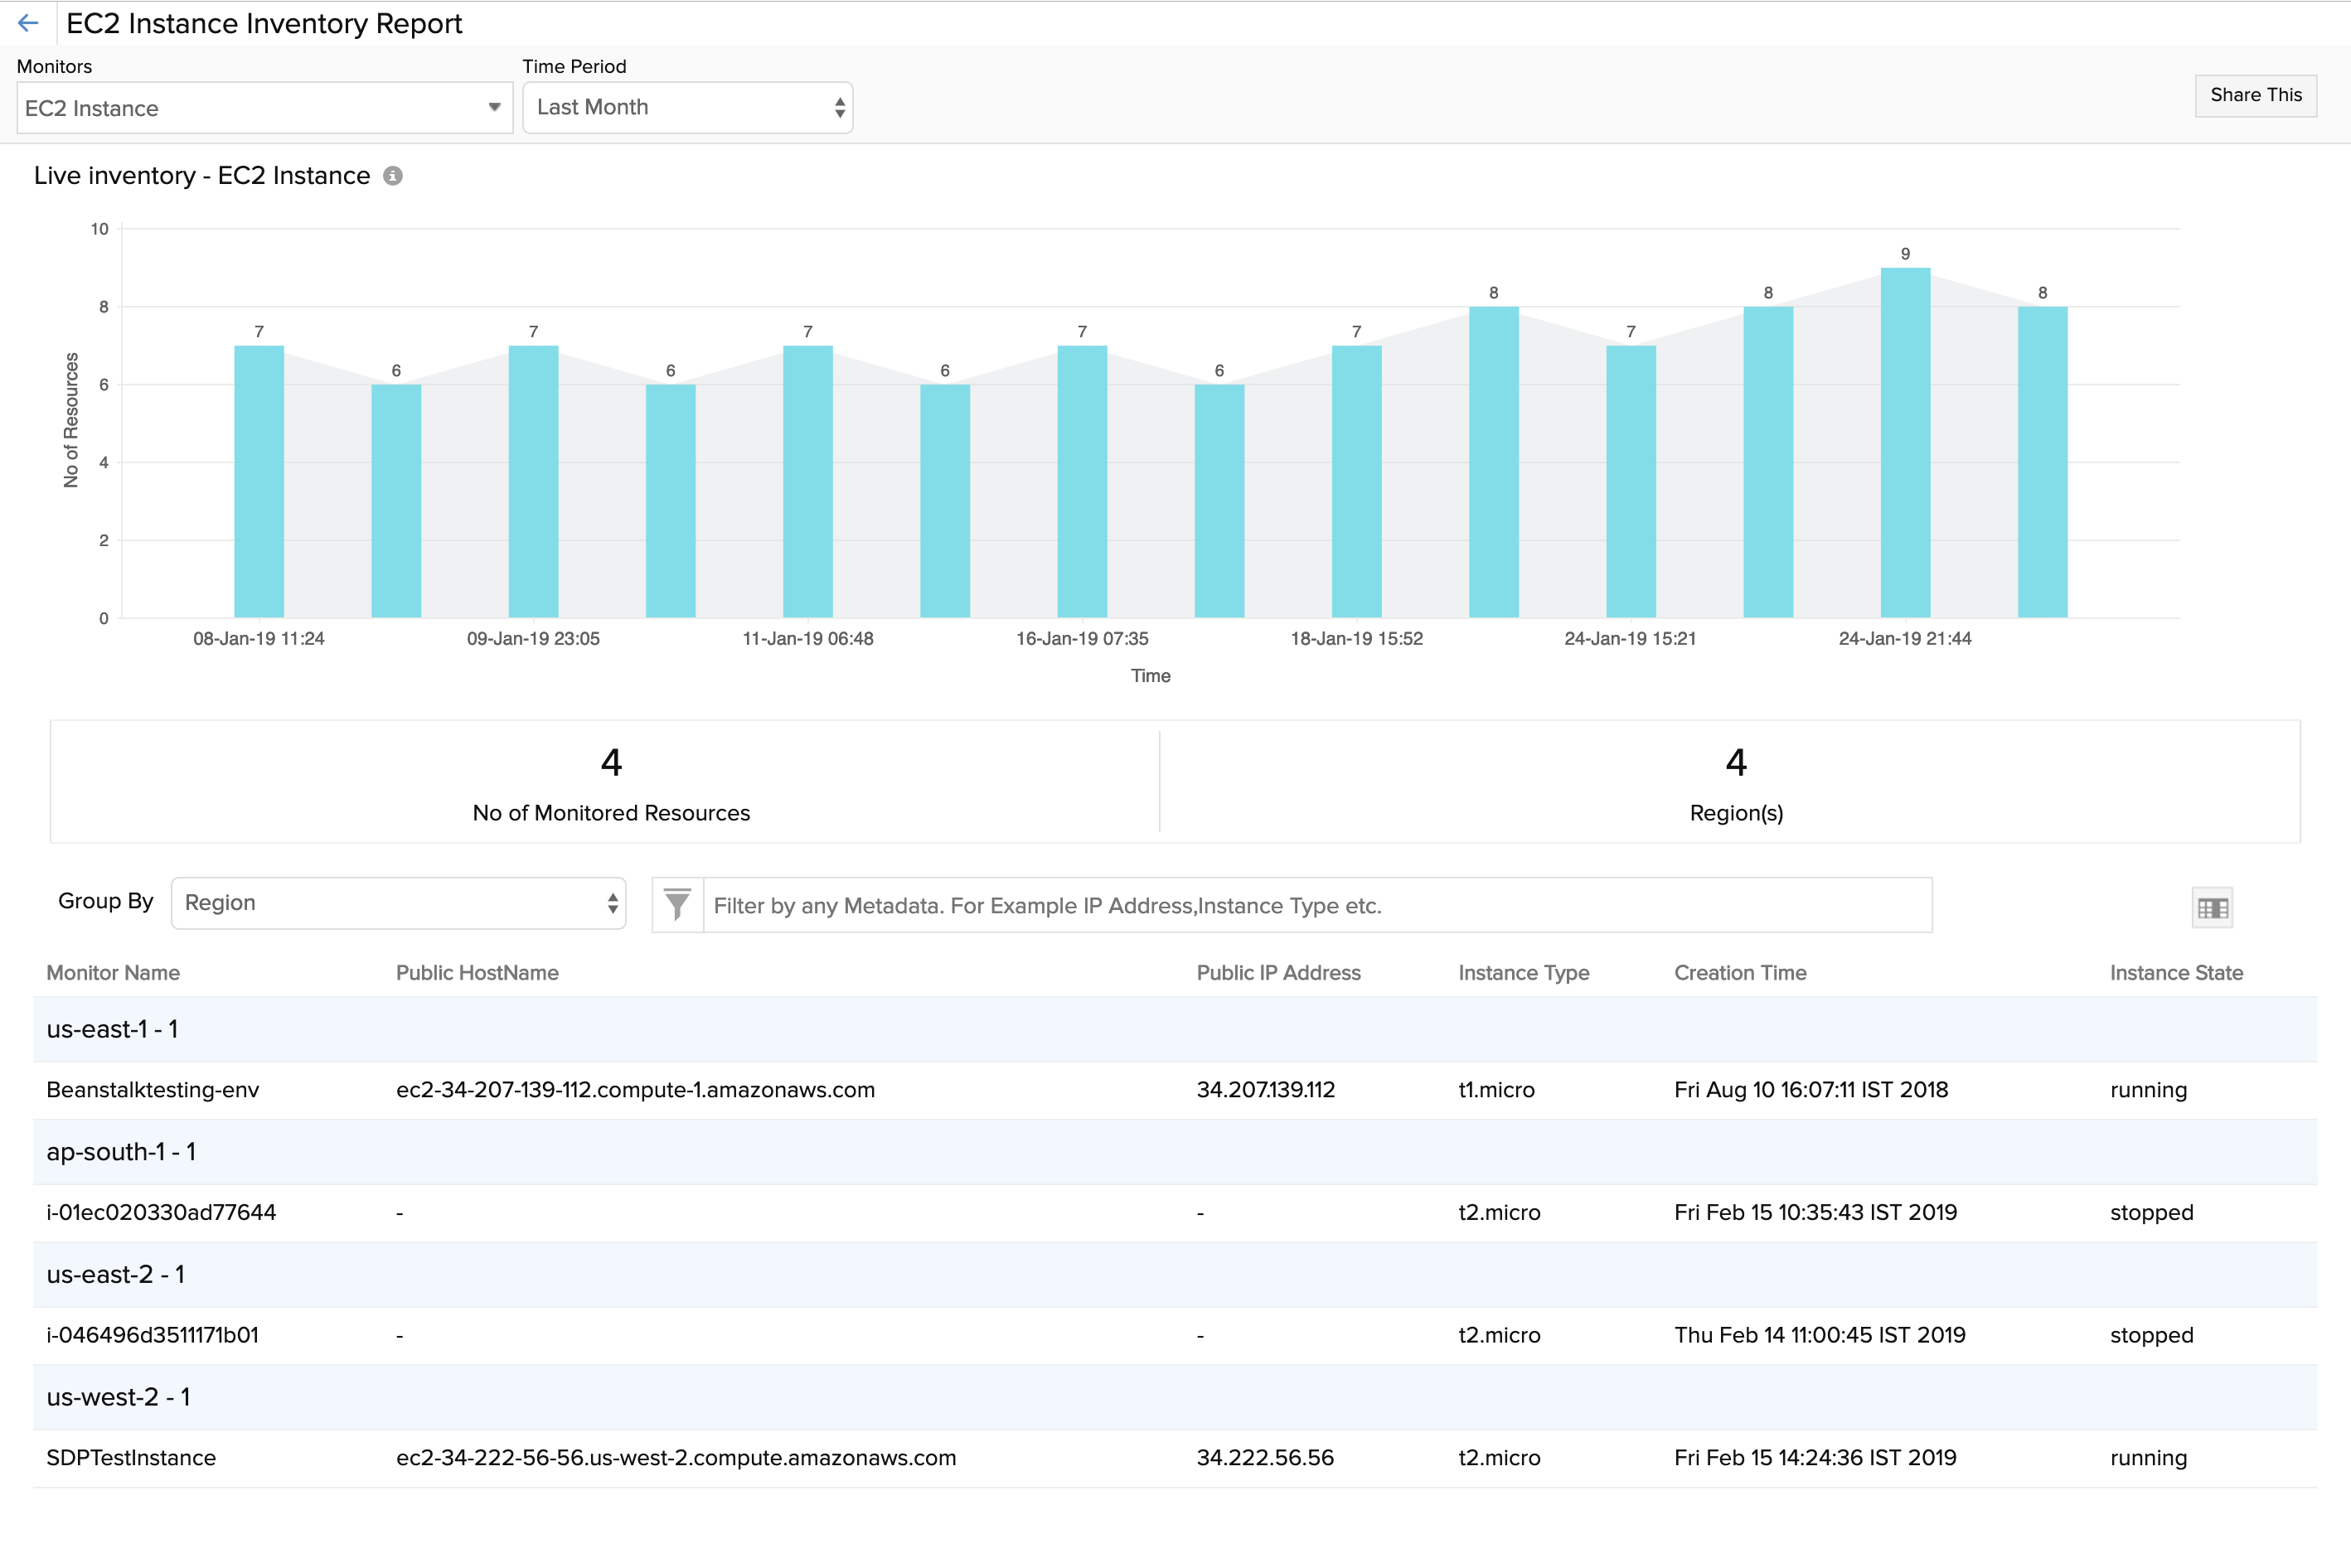Open the Group By Region dropdown
2351x1568 pixels.
point(398,903)
